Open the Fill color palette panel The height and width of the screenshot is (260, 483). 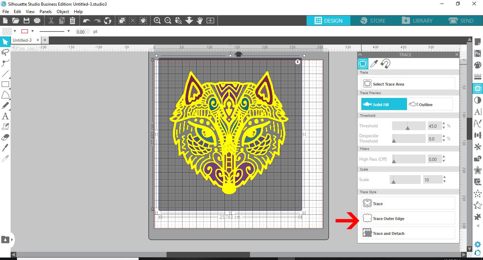478,65
